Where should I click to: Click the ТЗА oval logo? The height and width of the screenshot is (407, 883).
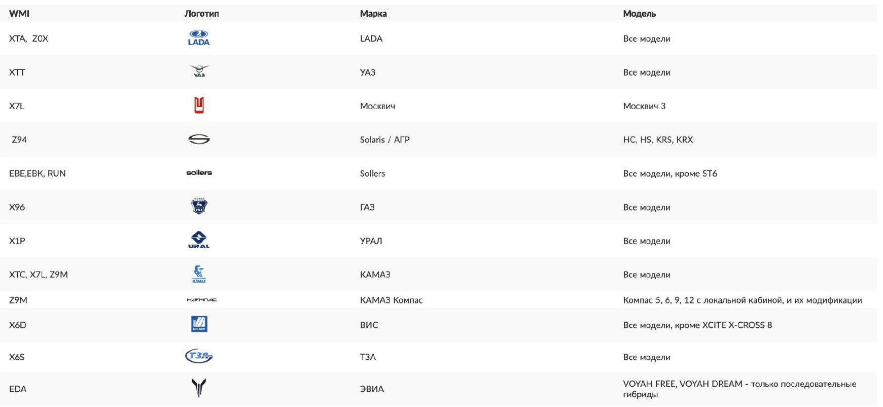tap(199, 356)
